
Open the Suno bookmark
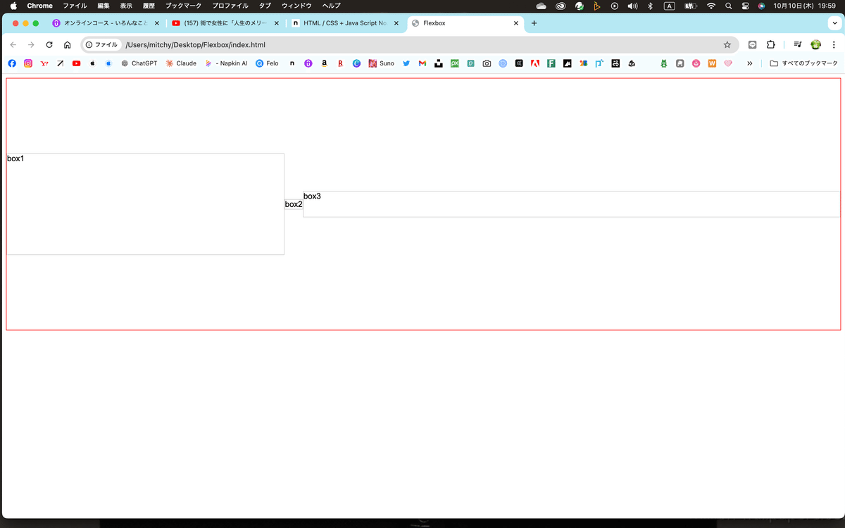tap(382, 63)
